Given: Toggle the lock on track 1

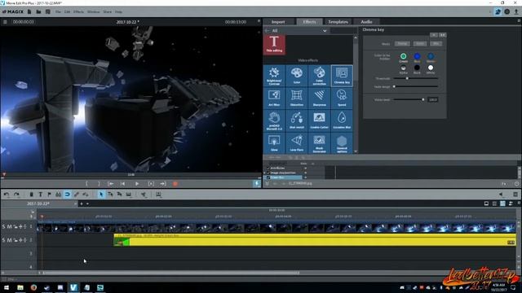Looking at the screenshot, I should pos(15,226).
